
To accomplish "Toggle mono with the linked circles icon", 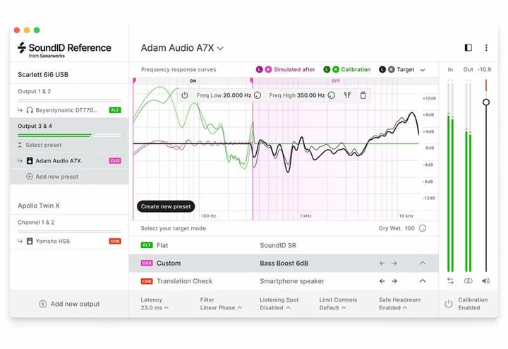I will (x=468, y=281).
